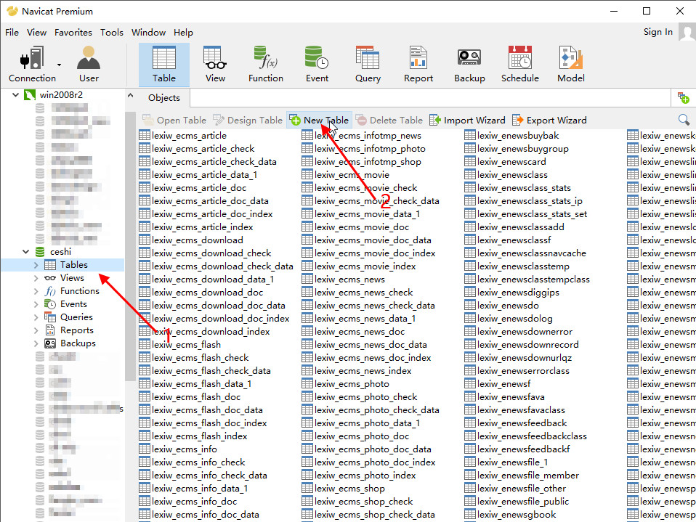The height and width of the screenshot is (522, 696).
Task: Select table lexiw_ecms_news_check
Action: (x=357, y=293)
